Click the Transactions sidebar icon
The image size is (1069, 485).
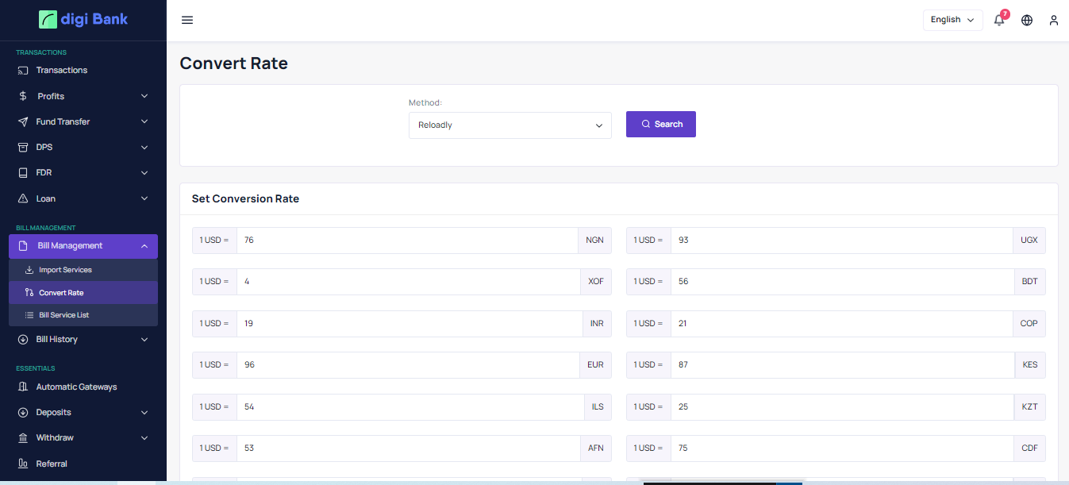(x=23, y=71)
